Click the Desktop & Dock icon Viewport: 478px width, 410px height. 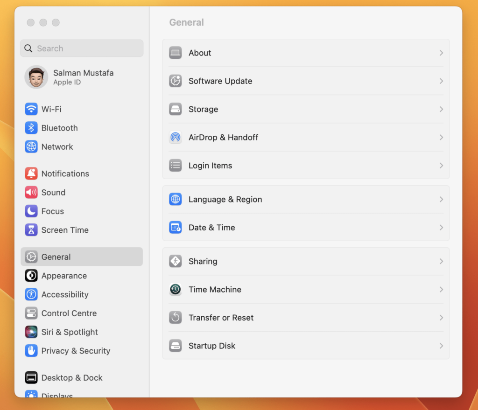point(31,378)
